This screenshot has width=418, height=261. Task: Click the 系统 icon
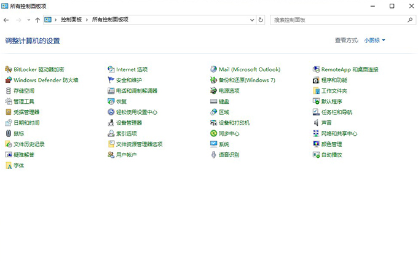click(213, 144)
